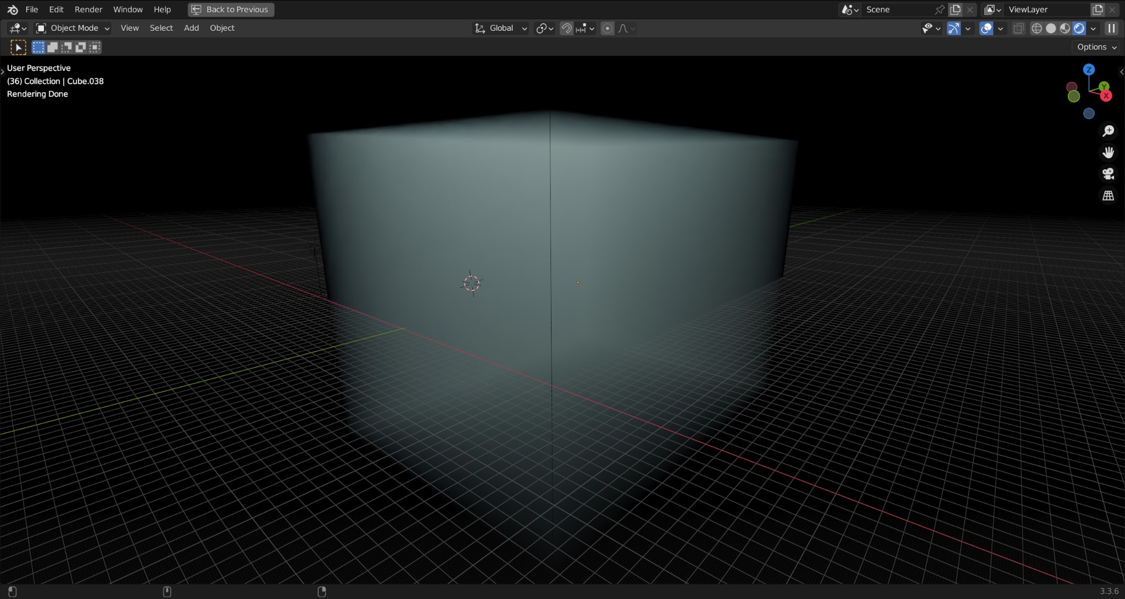Open the Object Mode dropdown

click(73, 28)
